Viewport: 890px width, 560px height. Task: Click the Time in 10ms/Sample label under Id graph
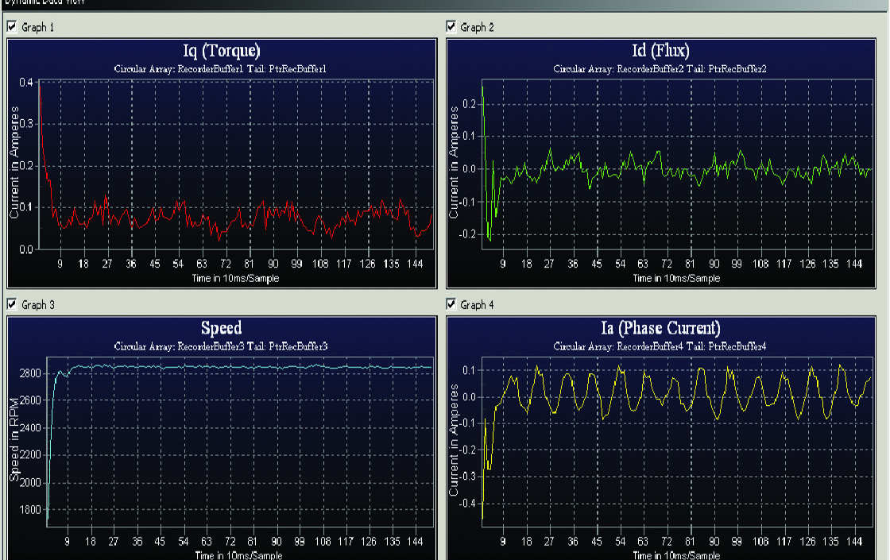tap(676, 278)
